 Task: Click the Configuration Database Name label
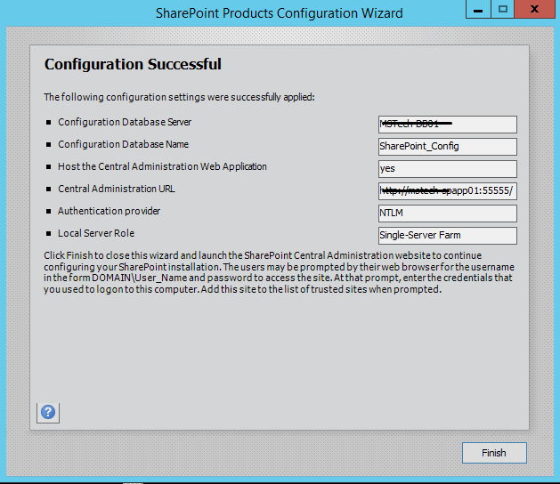123,144
